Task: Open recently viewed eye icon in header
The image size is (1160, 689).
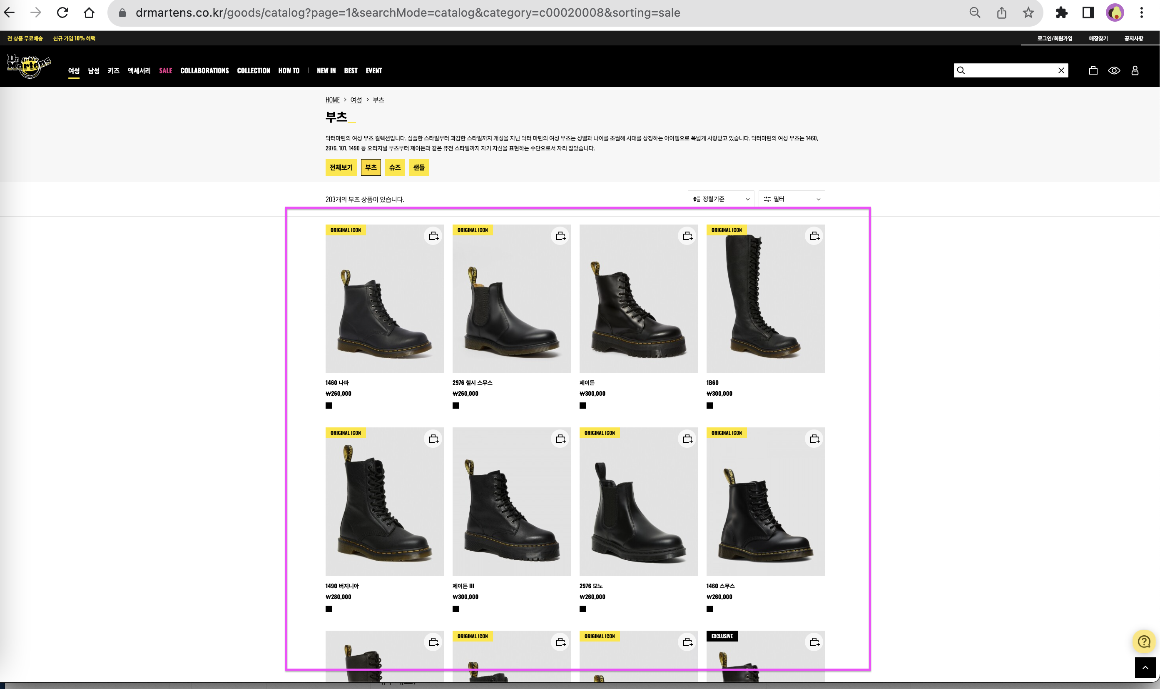Action: click(x=1114, y=70)
